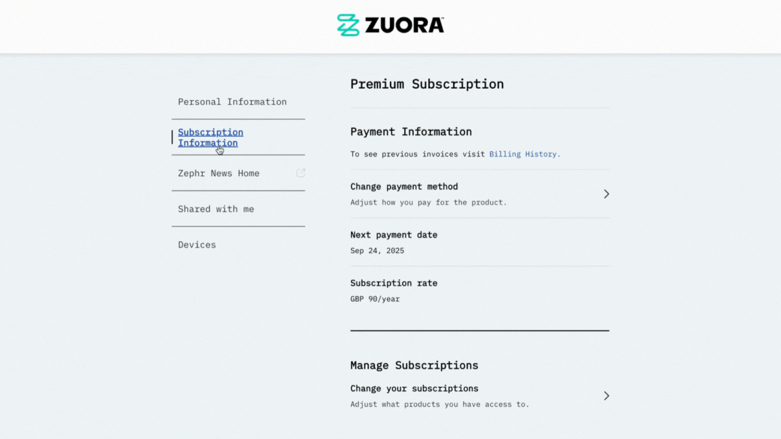Viewport: 781px width, 439px height.
Task: Select Personal Information in the sidebar
Action: pos(231,102)
